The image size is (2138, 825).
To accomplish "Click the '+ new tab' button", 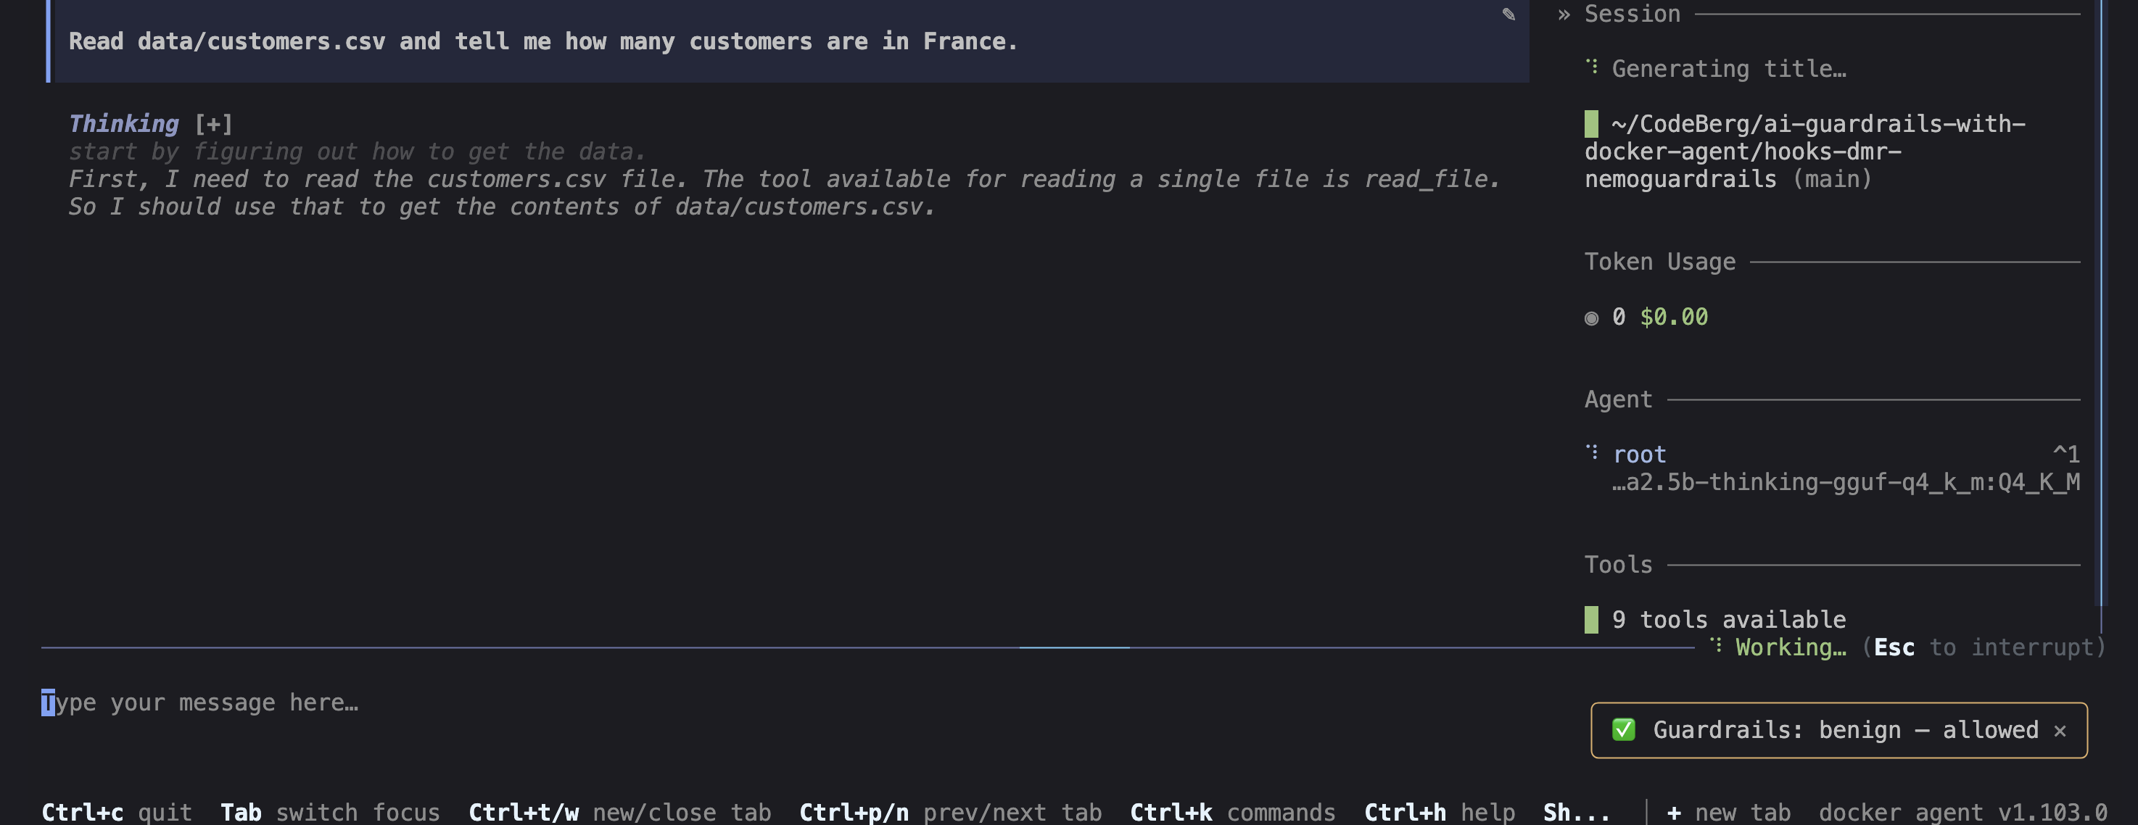I will click(x=1728, y=811).
